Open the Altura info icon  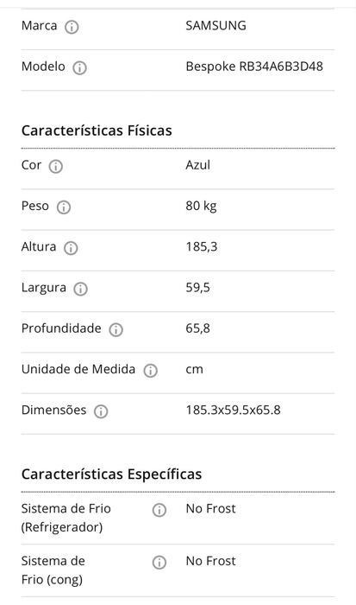(x=71, y=248)
